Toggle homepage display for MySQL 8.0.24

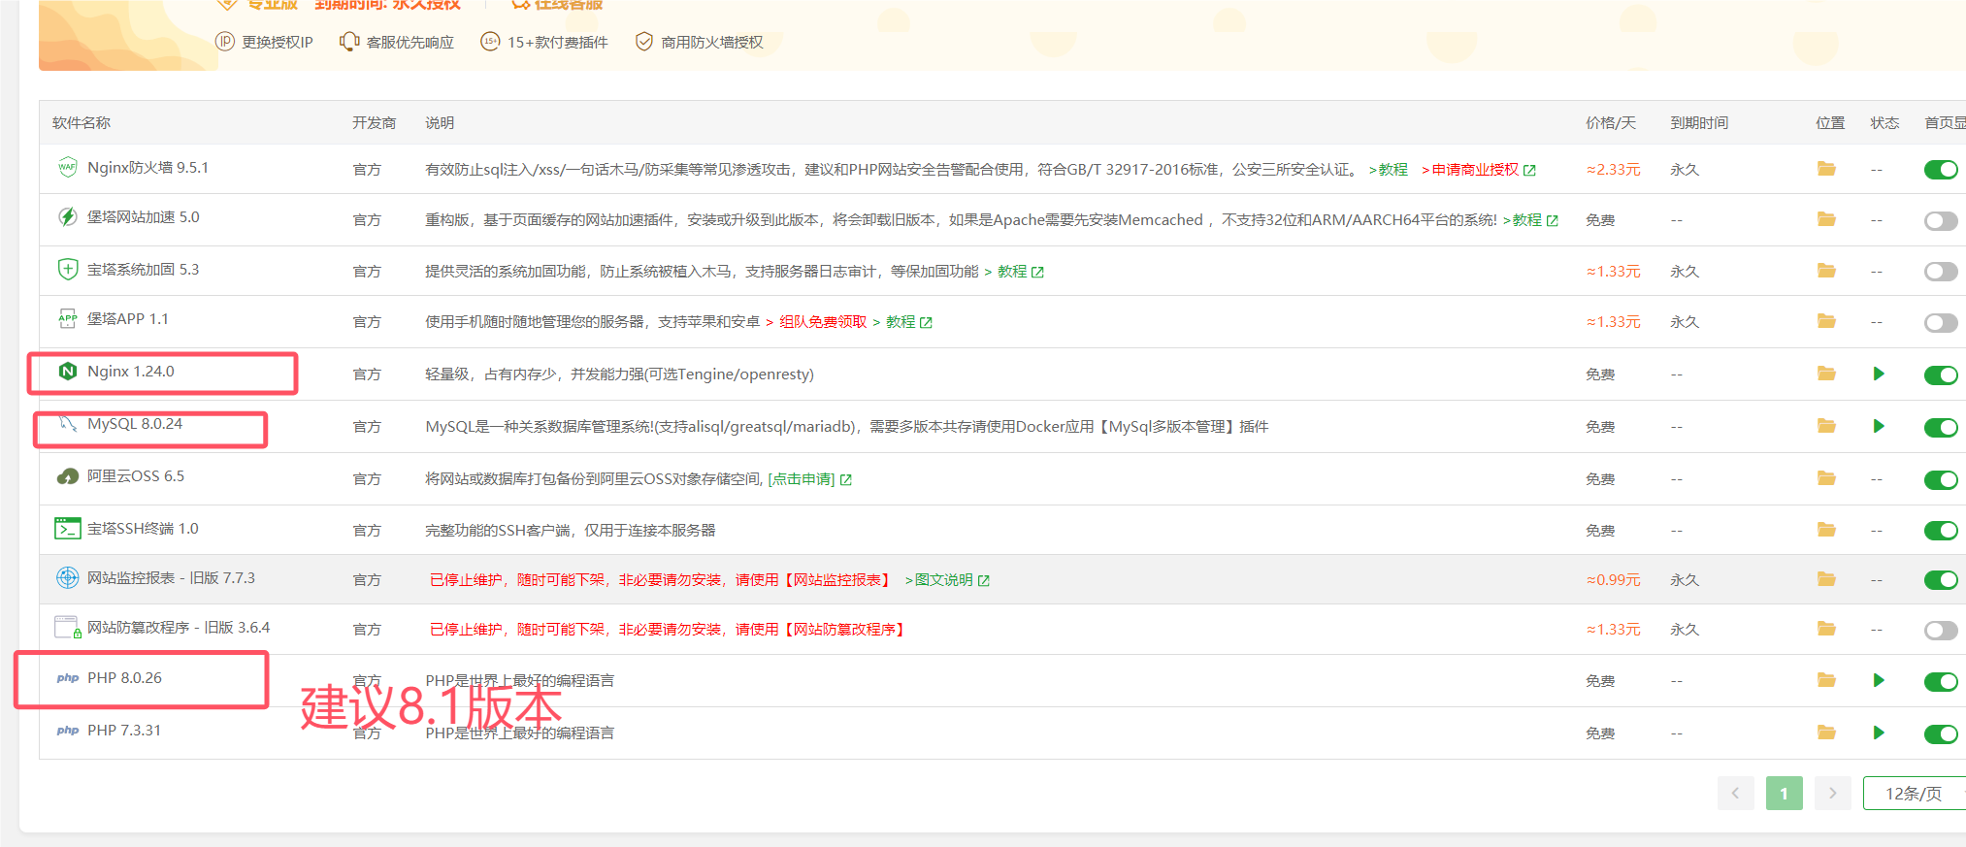click(x=1941, y=427)
